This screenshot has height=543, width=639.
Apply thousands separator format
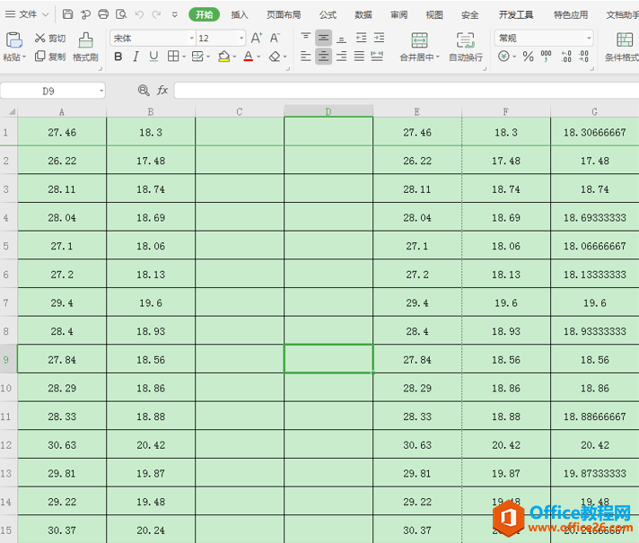point(546,57)
